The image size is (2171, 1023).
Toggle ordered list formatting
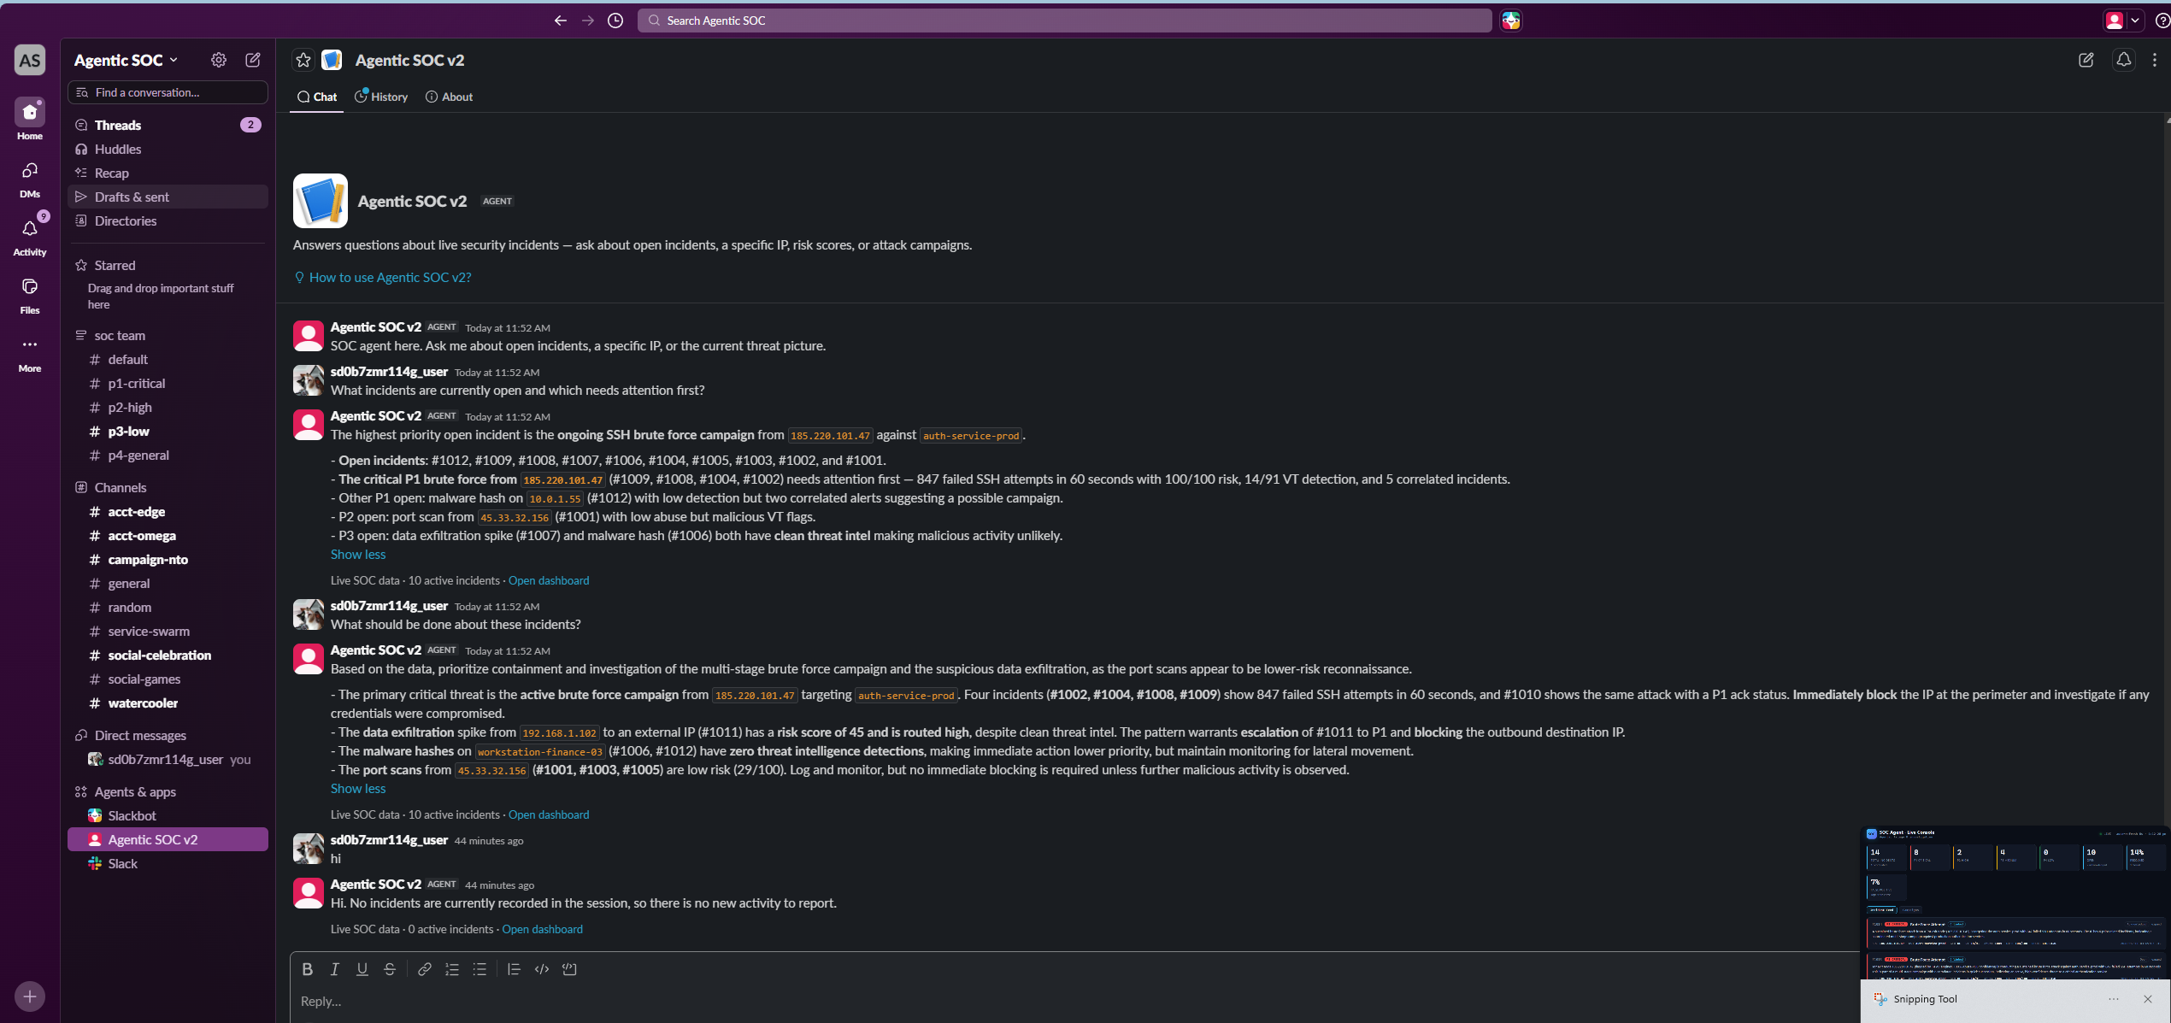click(x=452, y=969)
